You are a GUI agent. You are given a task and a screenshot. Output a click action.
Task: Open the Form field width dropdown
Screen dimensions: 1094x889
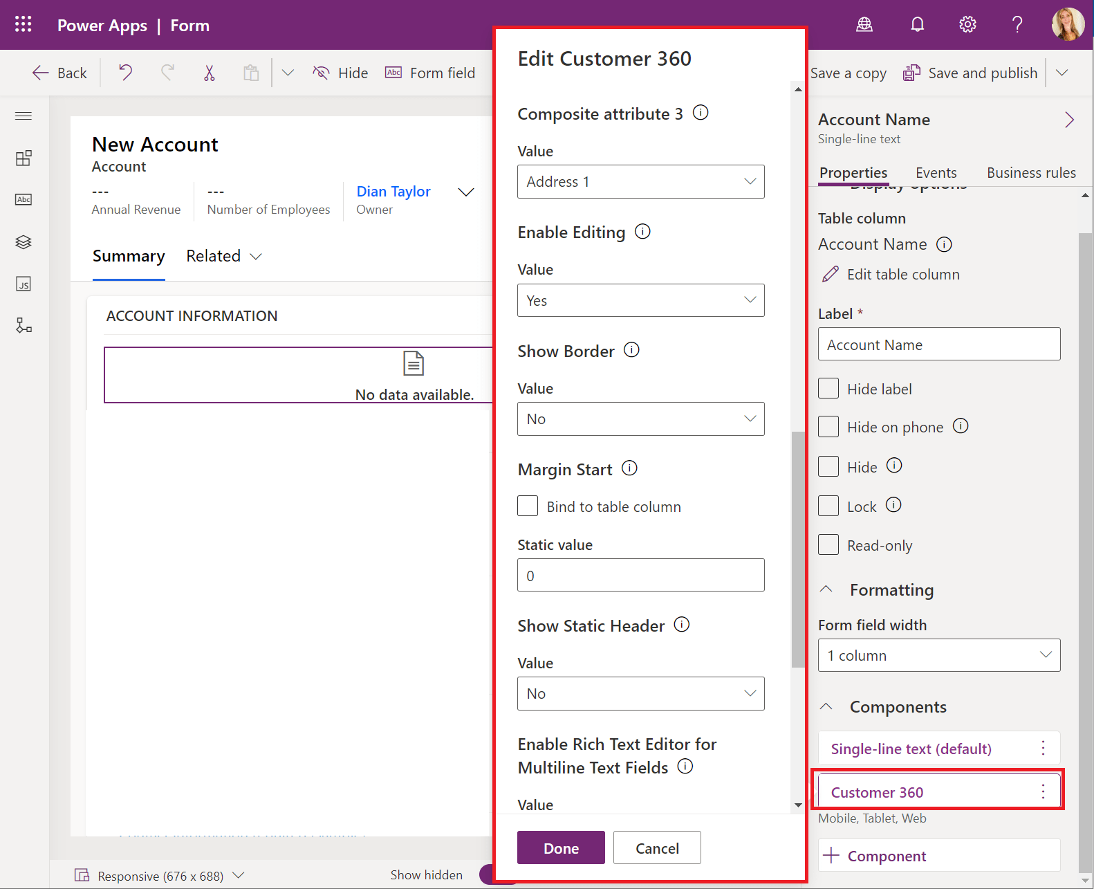(939, 655)
